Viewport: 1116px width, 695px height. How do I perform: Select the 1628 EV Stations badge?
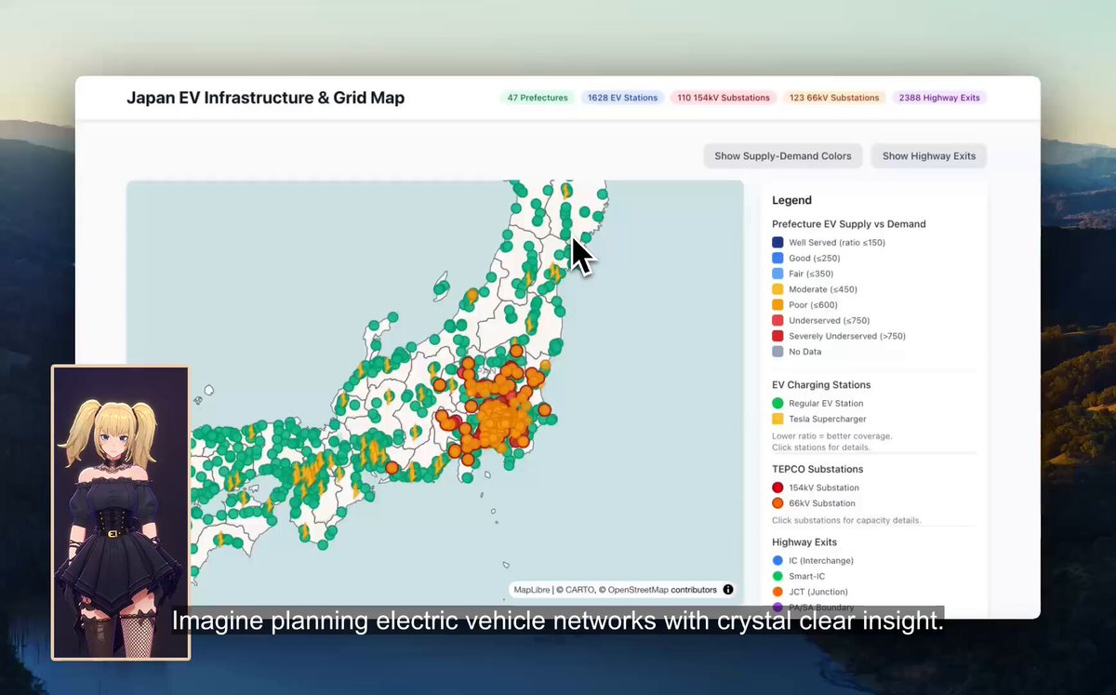[x=622, y=98]
